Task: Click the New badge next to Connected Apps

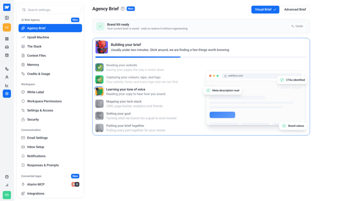Action: [x=75, y=176]
